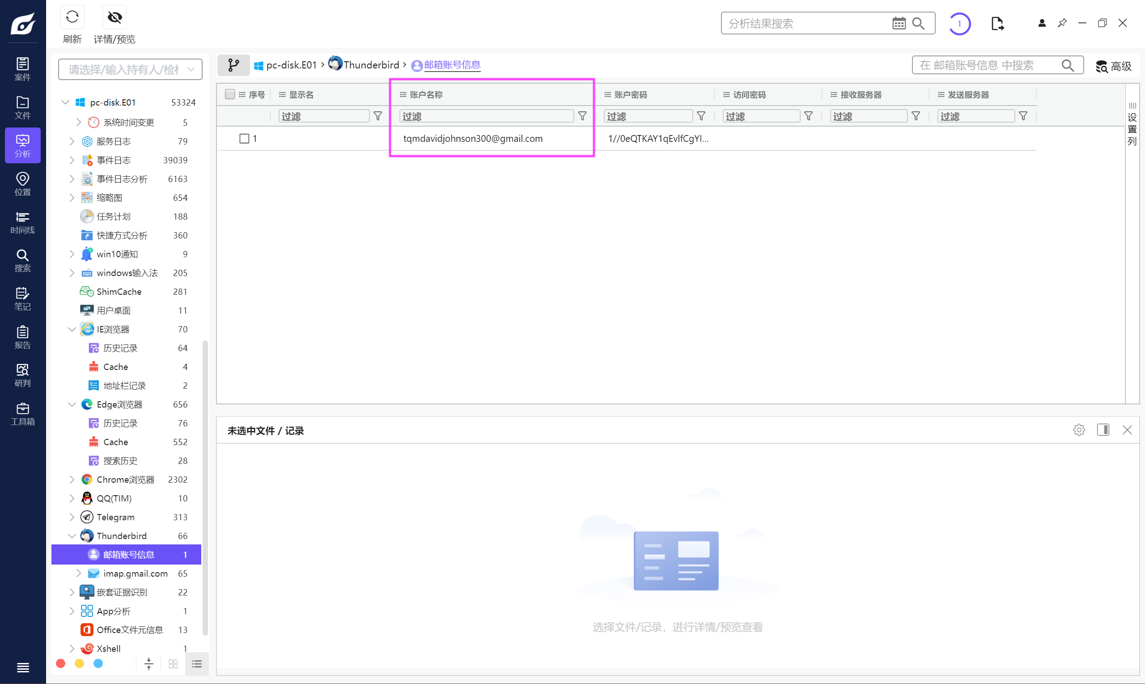
Task: Select the 邮箱账号信息 tree item
Action: point(126,554)
